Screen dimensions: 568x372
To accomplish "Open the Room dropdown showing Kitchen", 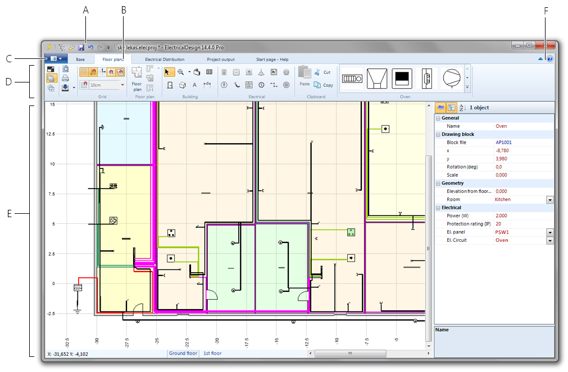I will tap(549, 199).
